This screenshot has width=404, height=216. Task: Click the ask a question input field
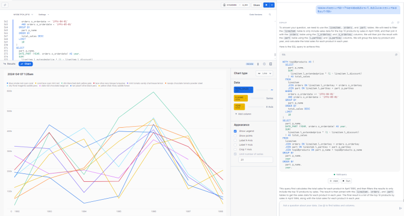click(x=337, y=205)
